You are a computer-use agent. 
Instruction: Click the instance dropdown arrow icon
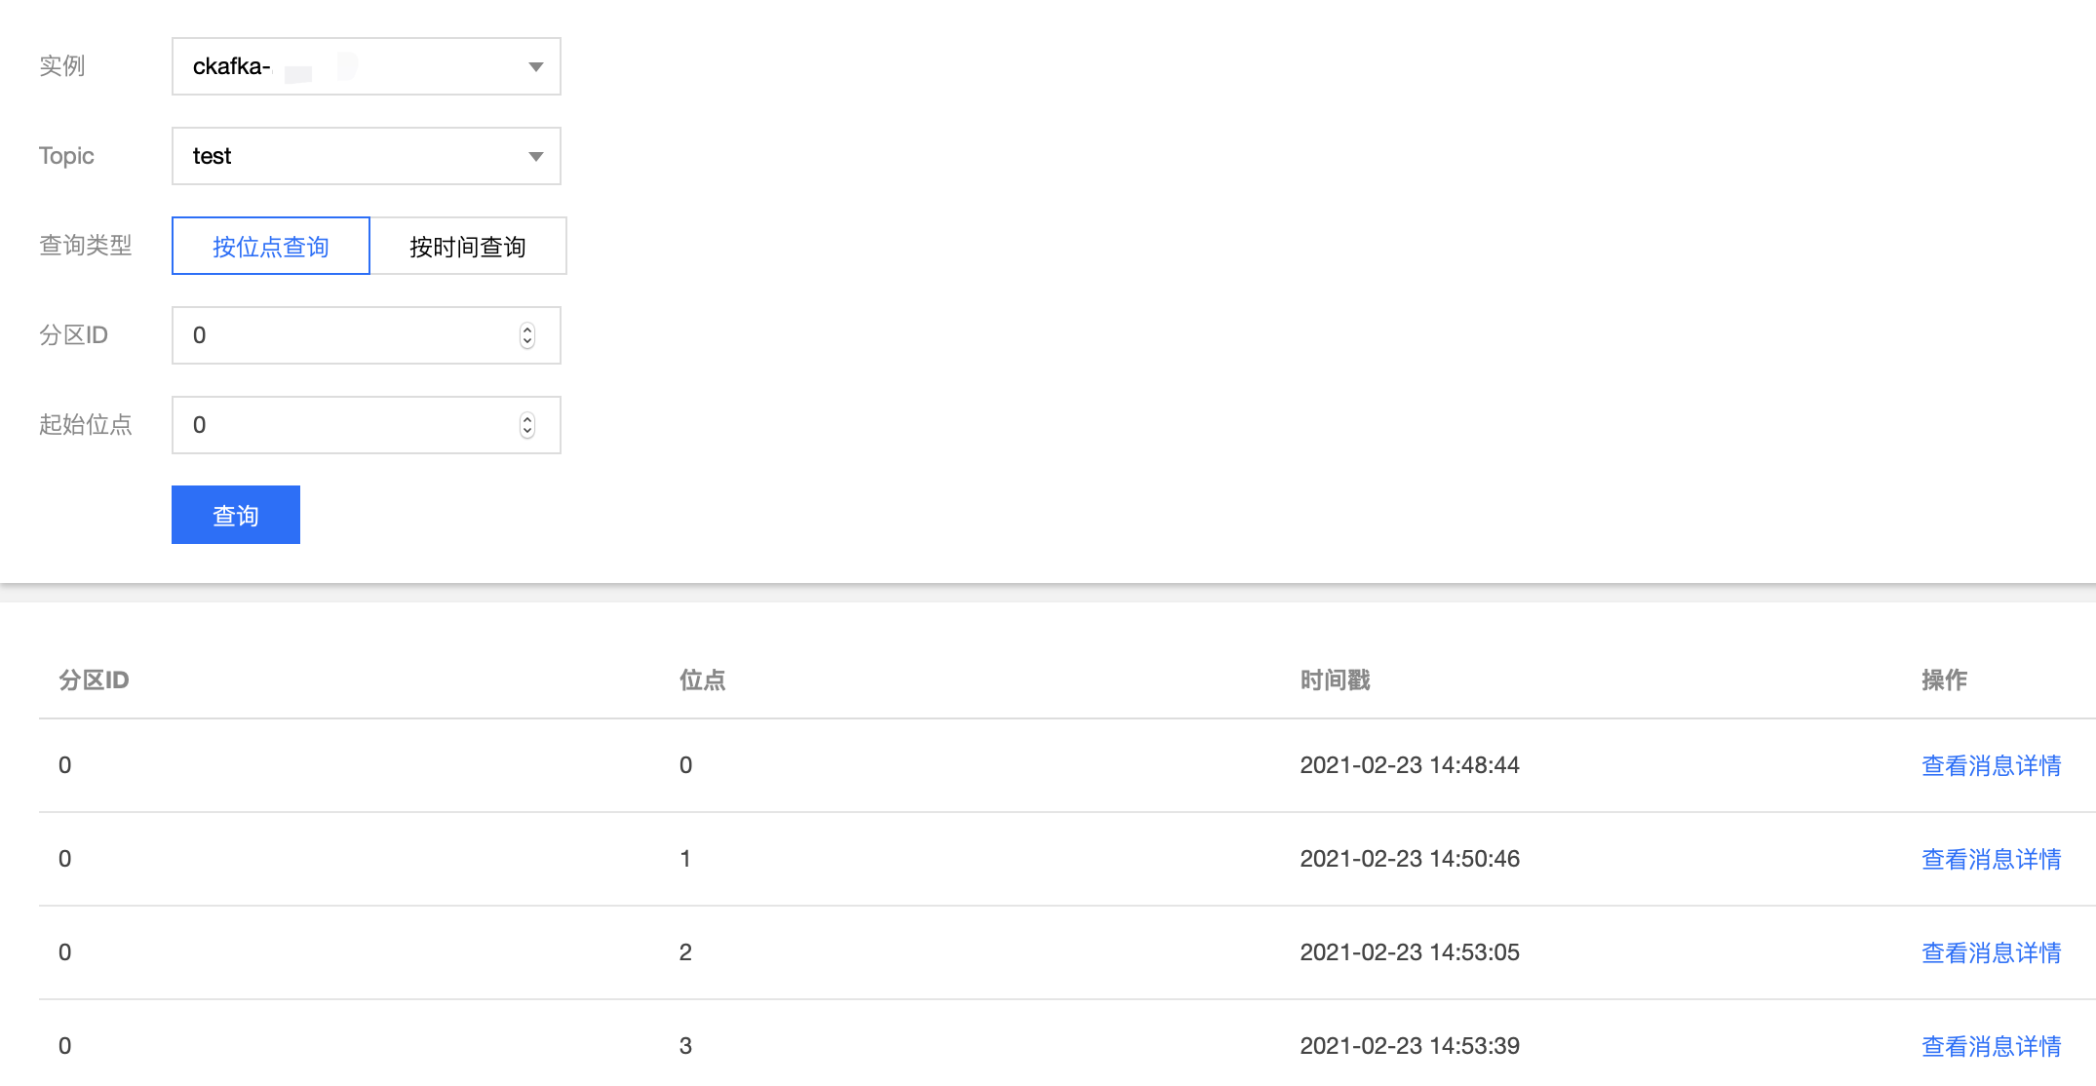tap(535, 66)
